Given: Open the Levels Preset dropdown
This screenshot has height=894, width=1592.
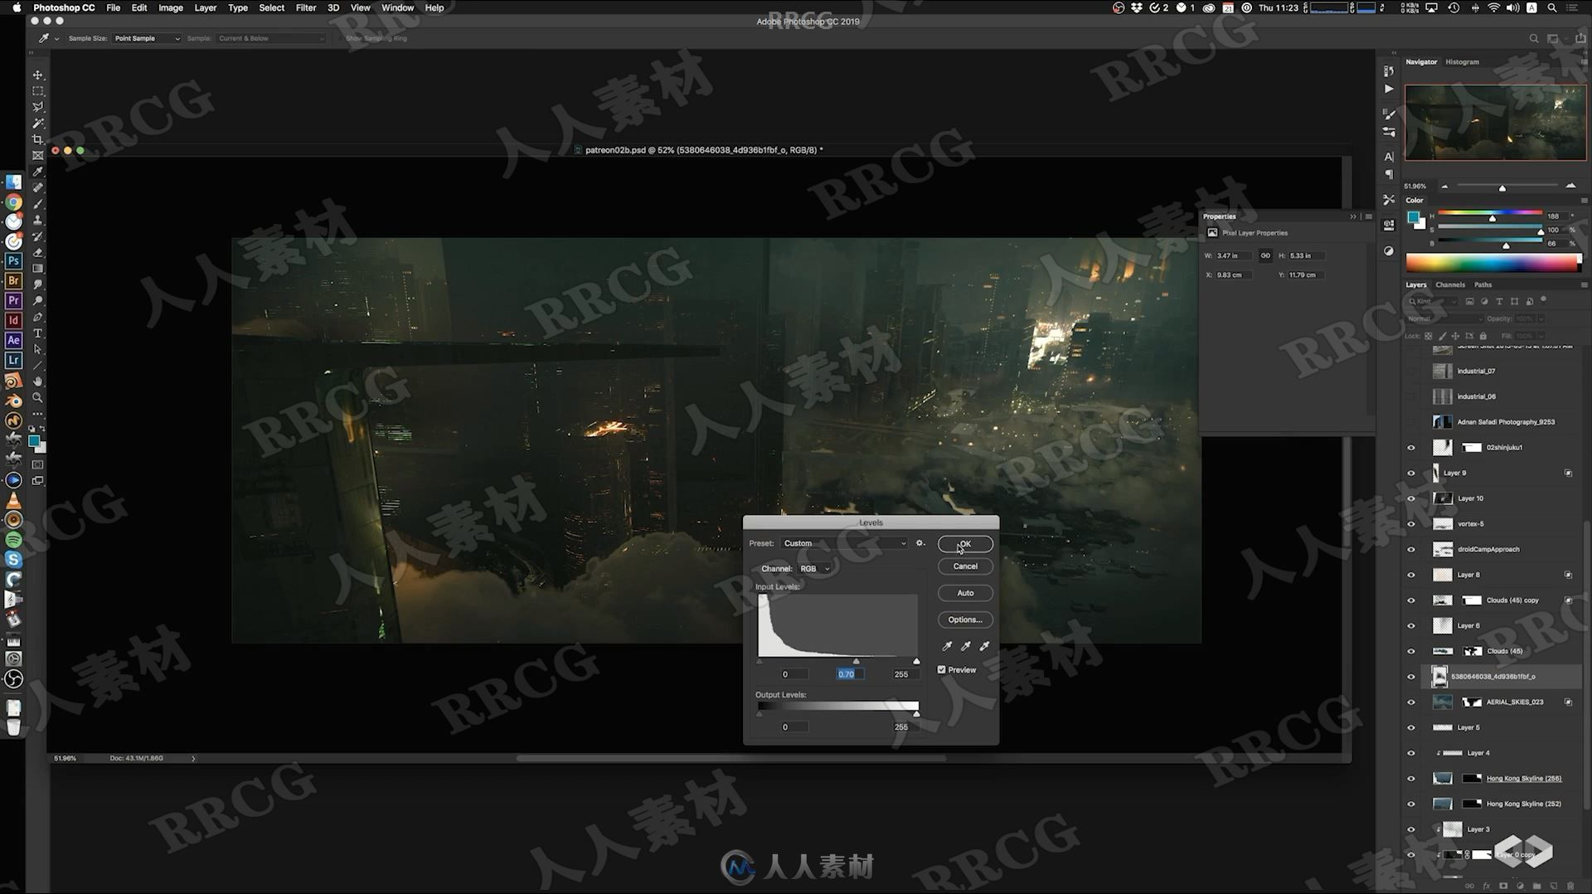Looking at the screenshot, I should 844,543.
